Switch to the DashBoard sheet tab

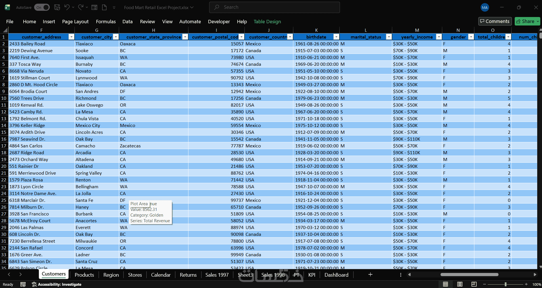336,275
